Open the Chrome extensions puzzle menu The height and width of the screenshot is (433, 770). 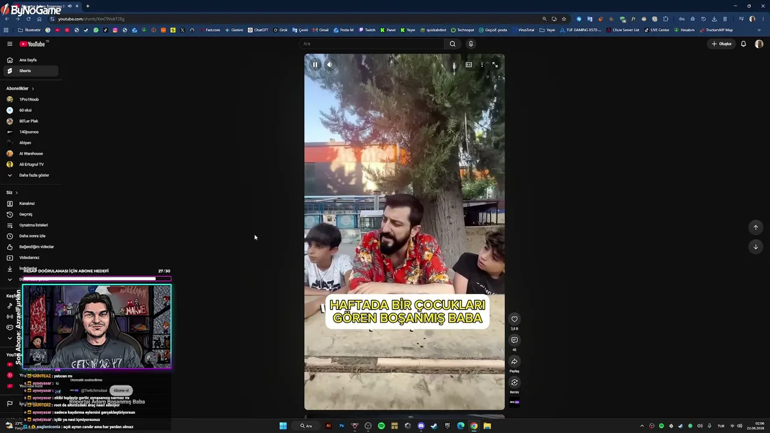666,19
